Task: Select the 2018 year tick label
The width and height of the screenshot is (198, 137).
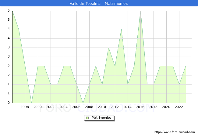Action: click(x=153, y=107)
